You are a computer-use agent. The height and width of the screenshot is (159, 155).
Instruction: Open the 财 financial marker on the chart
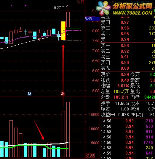pos(29,94)
